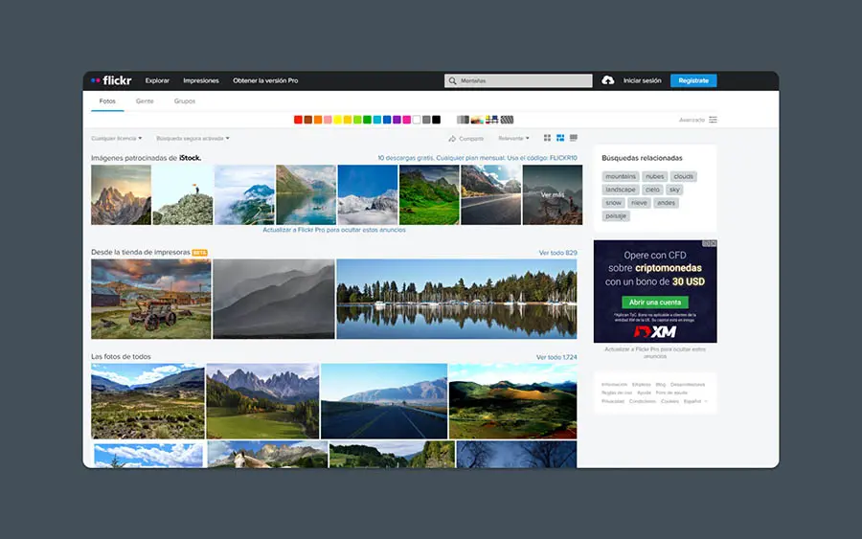This screenshot has width=862, height=539.
Task: Click the magnifier icon in the search box
Action: 453,80
